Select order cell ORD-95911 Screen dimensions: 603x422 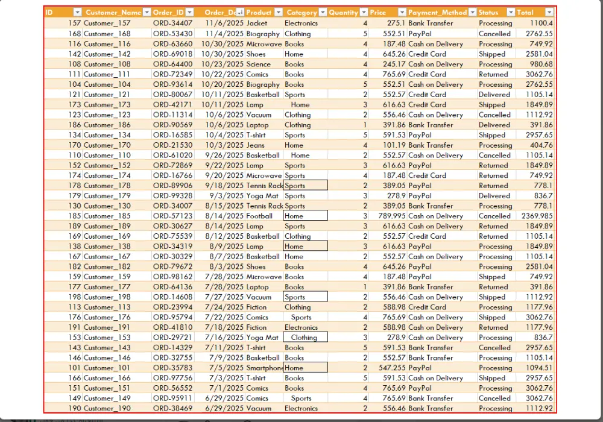pyautogui.click(x=172, y=398)
